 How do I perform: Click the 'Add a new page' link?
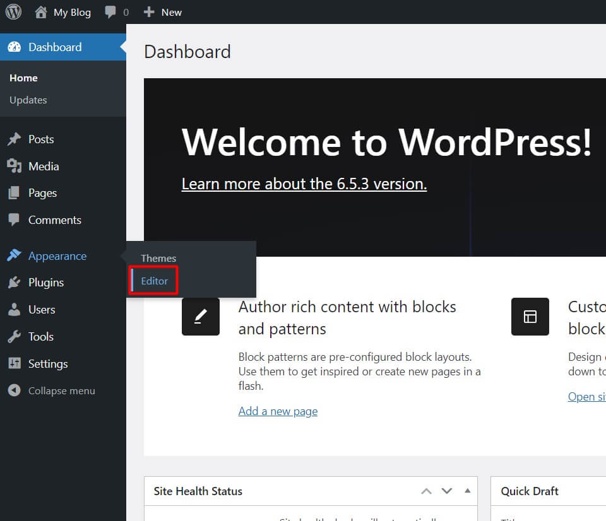tap(278, 411)
